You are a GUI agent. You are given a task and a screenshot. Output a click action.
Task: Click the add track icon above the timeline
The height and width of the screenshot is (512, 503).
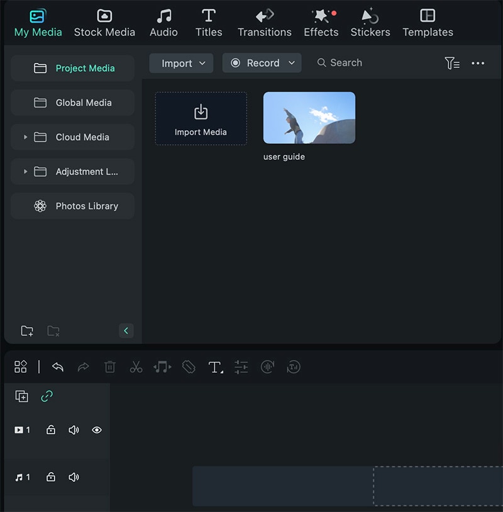(22, 396)
